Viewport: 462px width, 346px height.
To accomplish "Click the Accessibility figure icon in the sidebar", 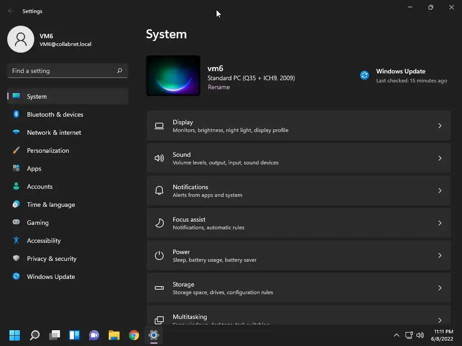I will click(16, 241).
